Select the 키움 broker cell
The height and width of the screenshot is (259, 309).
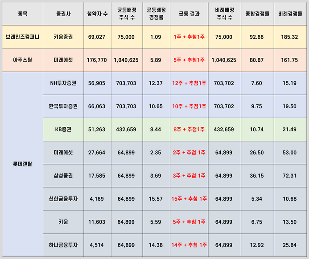[63, 222]
